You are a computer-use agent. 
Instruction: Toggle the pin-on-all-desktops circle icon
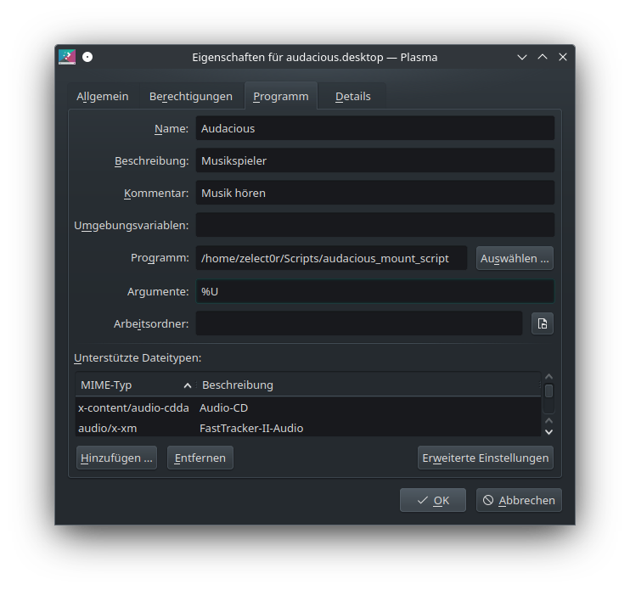(x=87, y=57)
